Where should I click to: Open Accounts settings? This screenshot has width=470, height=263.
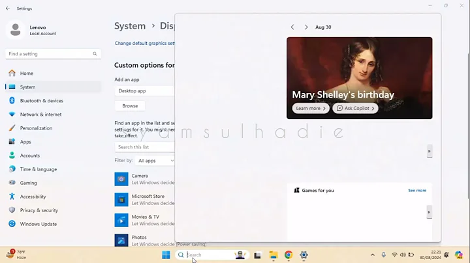(53, 156)
